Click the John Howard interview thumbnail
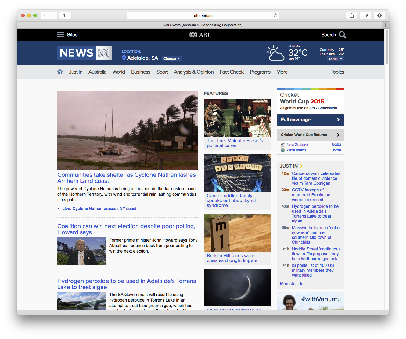The height and width of the screenshot is (339, 406). 82,251
